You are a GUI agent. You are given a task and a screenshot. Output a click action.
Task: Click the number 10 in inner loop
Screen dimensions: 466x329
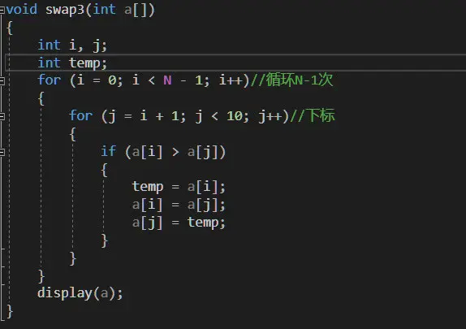click(235, 116)
